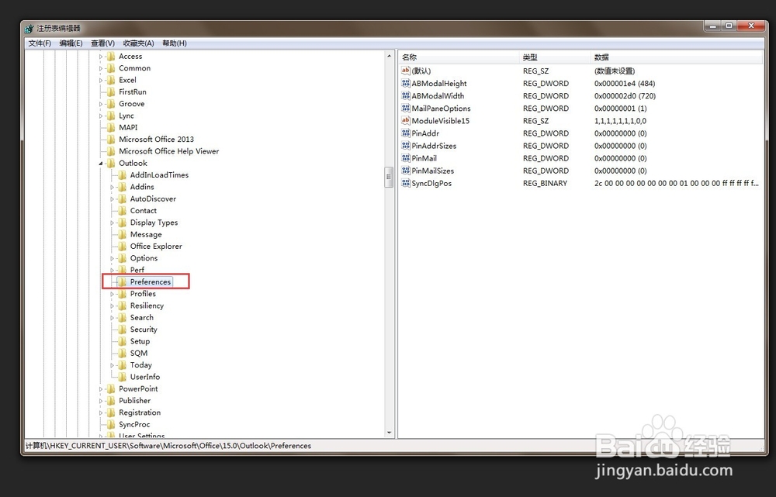Viewport: 776px width, 497px height.
Task: Select the Microsoft Office Help Viewer key
Action: (168, 151)
